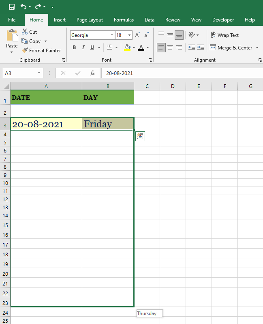Open Customize Quick Access Toolbar dropdown
This screenshot has width=263, height=324.
(52, 7)
